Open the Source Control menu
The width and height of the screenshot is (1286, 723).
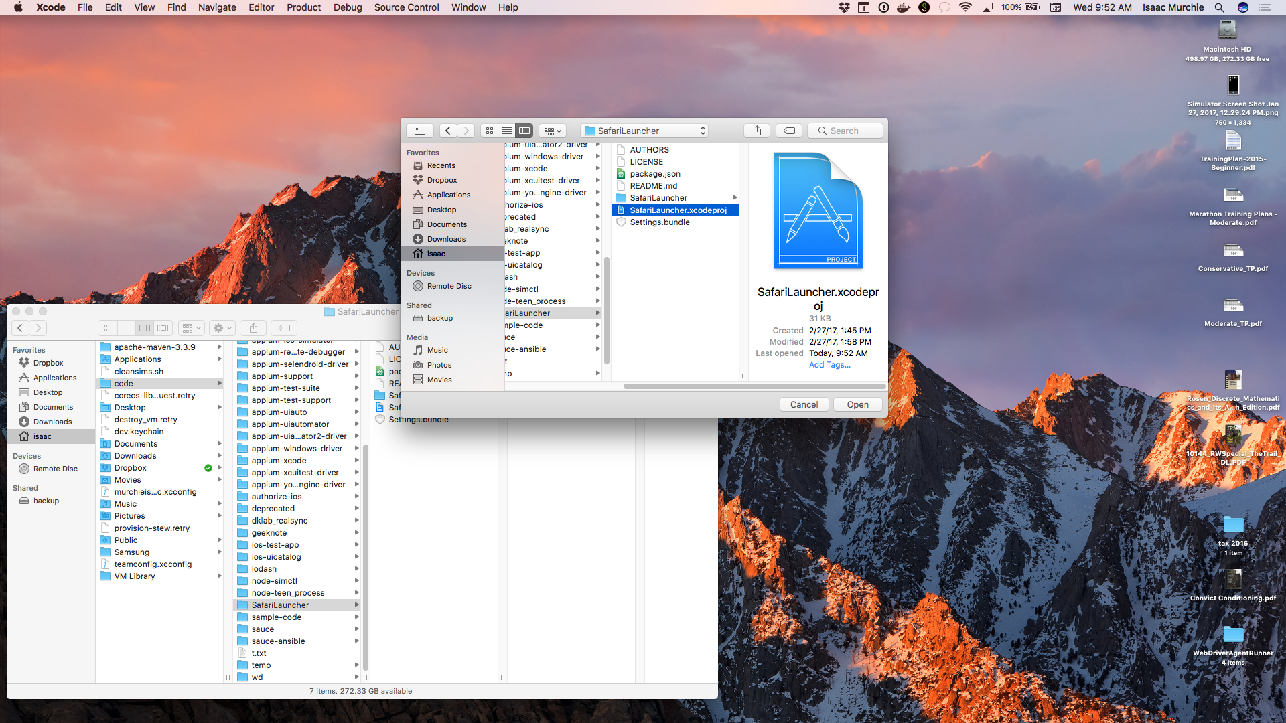407,7
